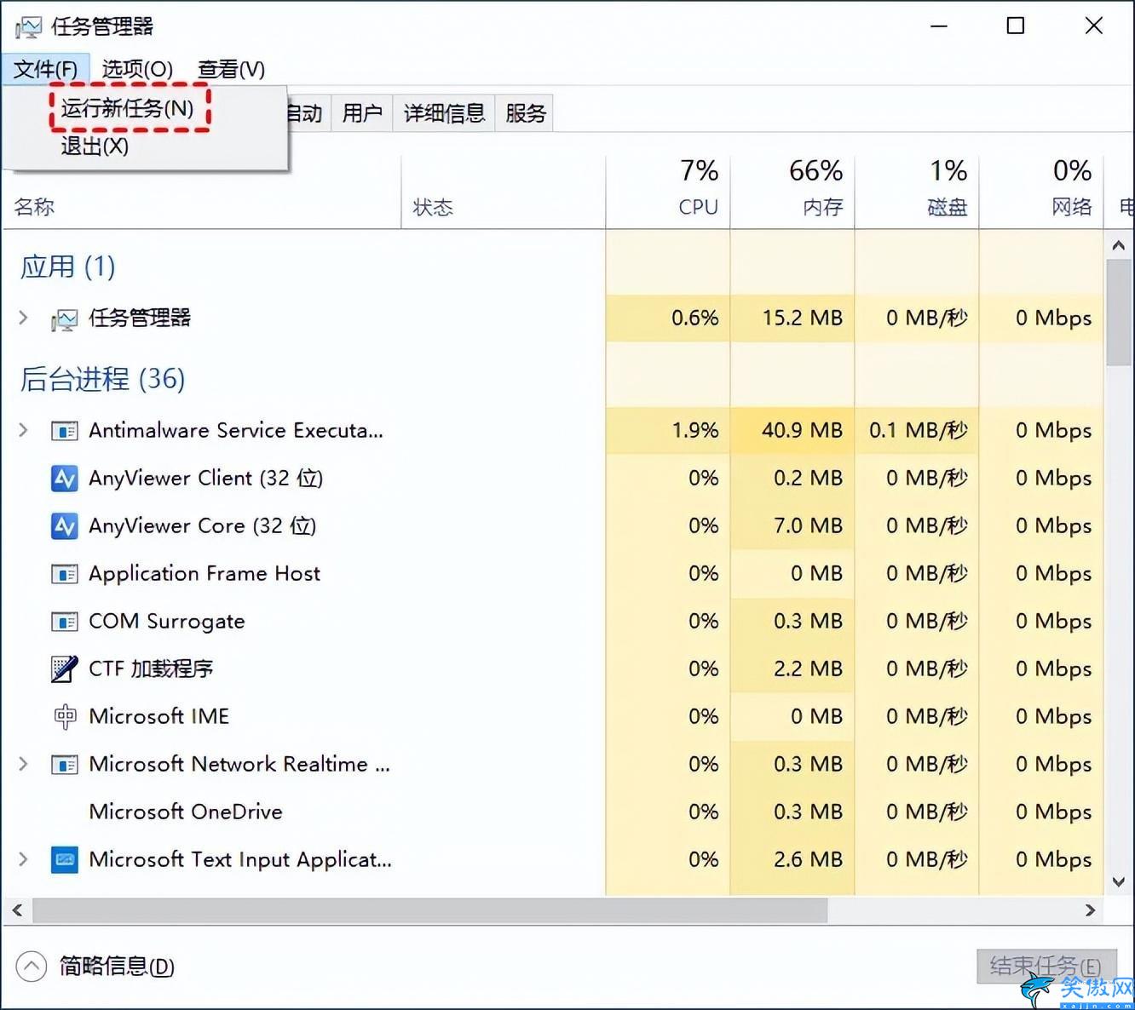Click the vertical scrollbar up arrow
The width and height of the screenshot is (1135, 1010).
[1119, 245]
